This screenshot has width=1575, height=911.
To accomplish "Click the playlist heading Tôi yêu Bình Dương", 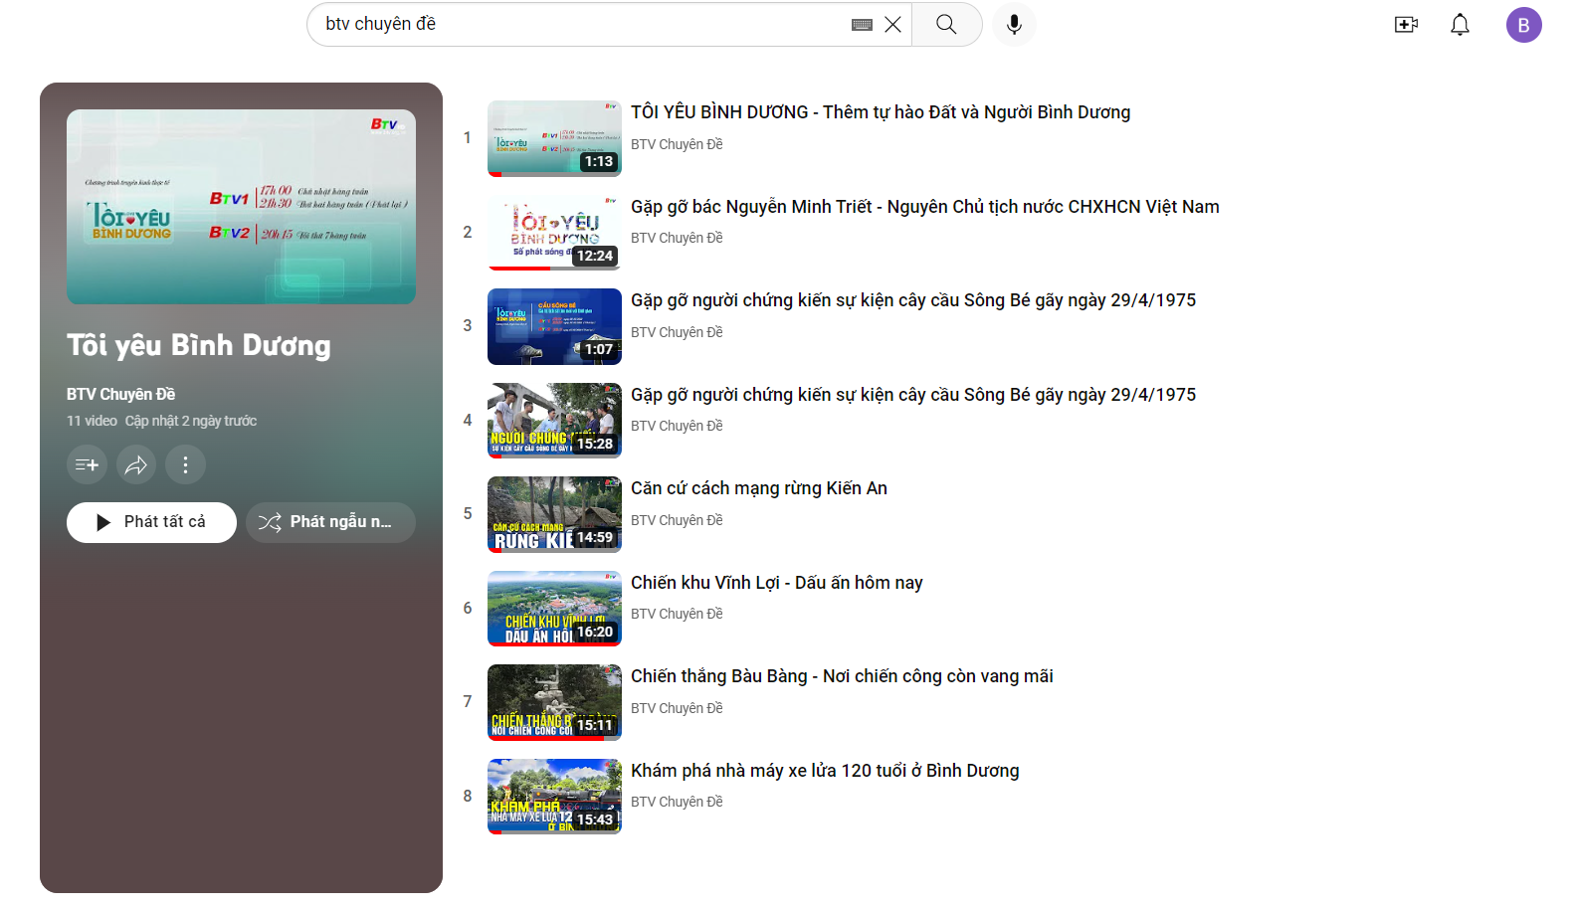I will (199, 345).
